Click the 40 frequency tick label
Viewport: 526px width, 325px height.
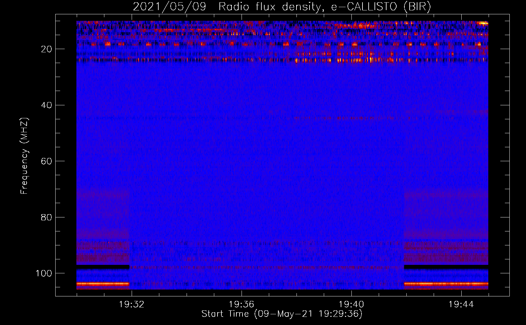46,105
